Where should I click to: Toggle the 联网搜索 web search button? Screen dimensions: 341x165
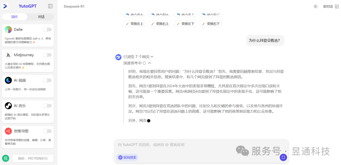pos(127,157)
